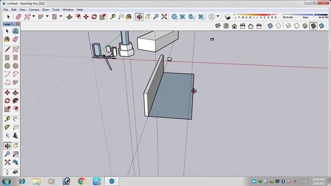
Task: Select the Protractor tool in Large Tool Set
Action: coord(7,128)
